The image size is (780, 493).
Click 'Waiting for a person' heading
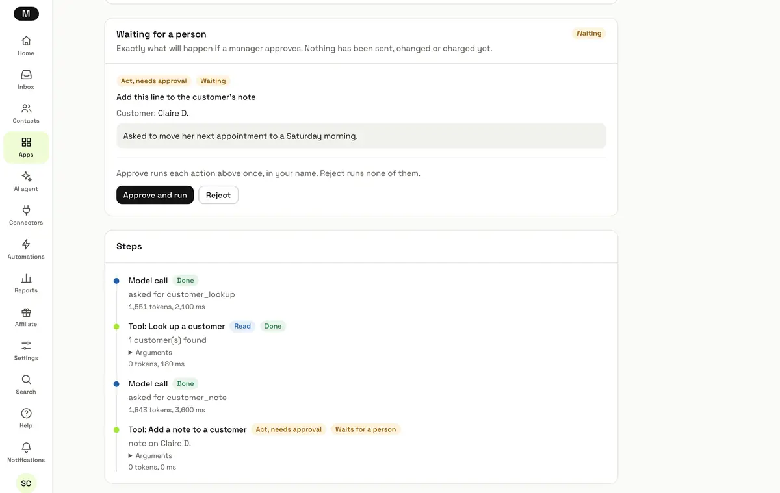(161, 34)
